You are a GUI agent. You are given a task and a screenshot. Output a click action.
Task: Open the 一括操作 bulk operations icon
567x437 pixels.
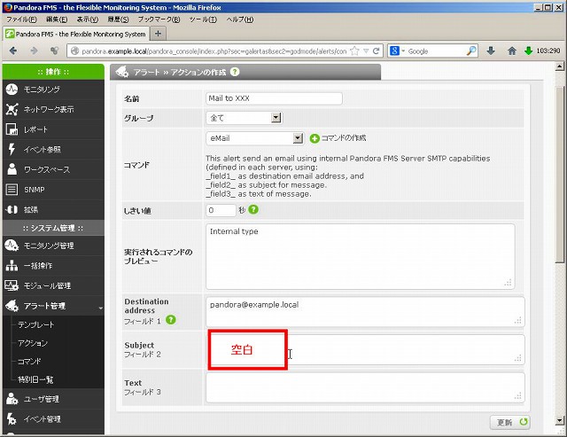pos(12,266)
